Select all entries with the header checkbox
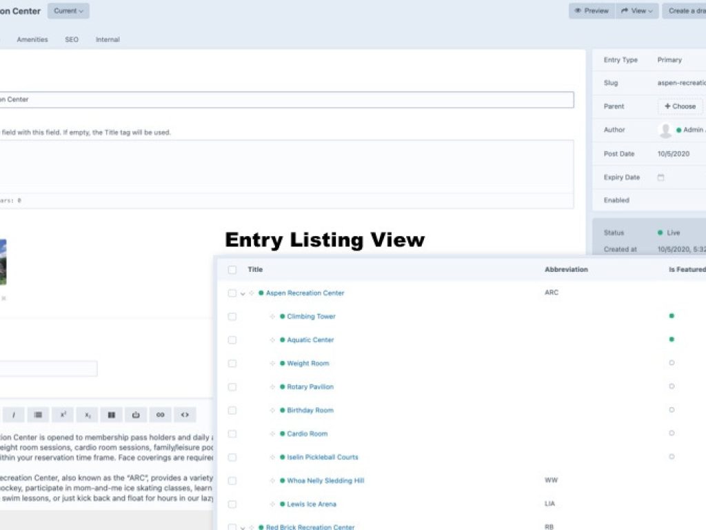The image size is (706, 530). tap(232, 270)
